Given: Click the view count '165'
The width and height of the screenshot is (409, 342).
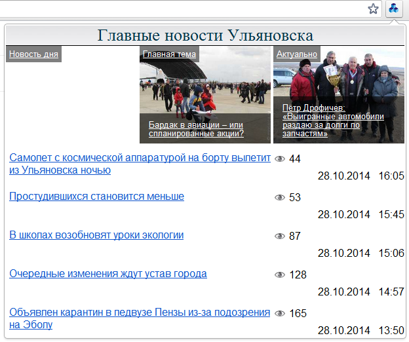Looking at the screenshot, I should [x=298, y=313].
